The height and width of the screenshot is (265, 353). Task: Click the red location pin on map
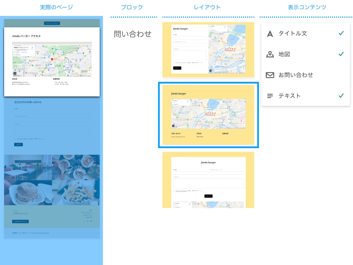click(x=52, y=59)
